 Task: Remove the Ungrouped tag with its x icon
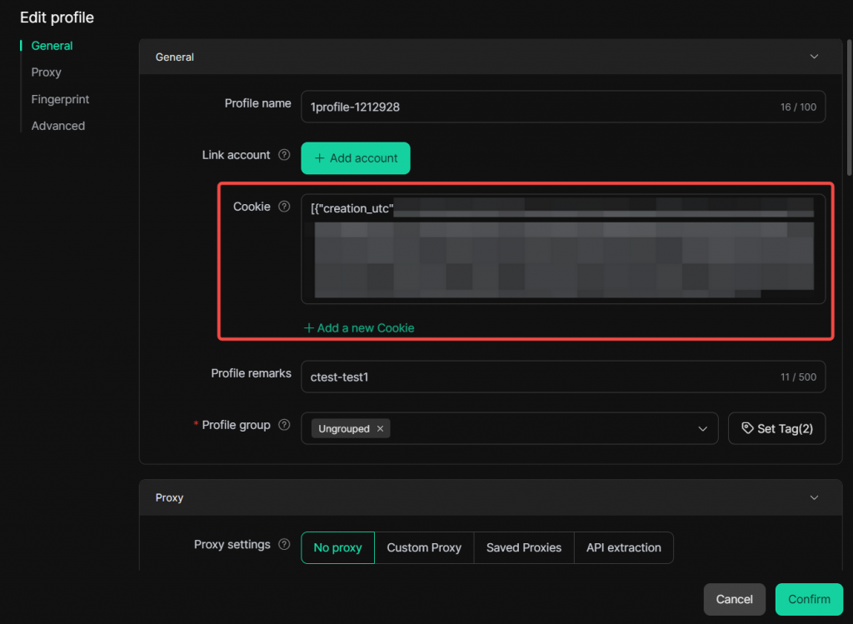click(x=380, y=429)
